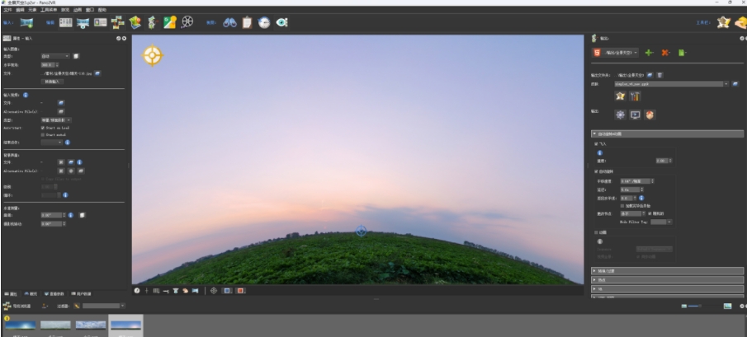Generate output with the gear icon
This screenshot has height=337, width=747.
[620, 115]
